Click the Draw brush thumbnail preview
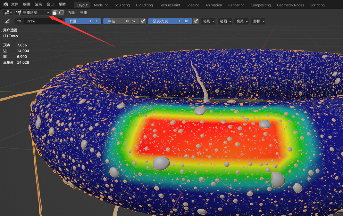The image size is (343, 216). pyautogui.click(x=19, y=21)
